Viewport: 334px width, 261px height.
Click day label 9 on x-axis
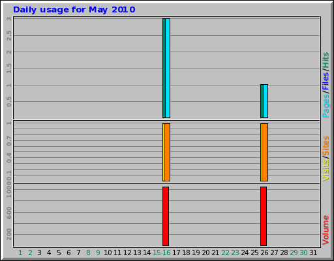point(98,253)
